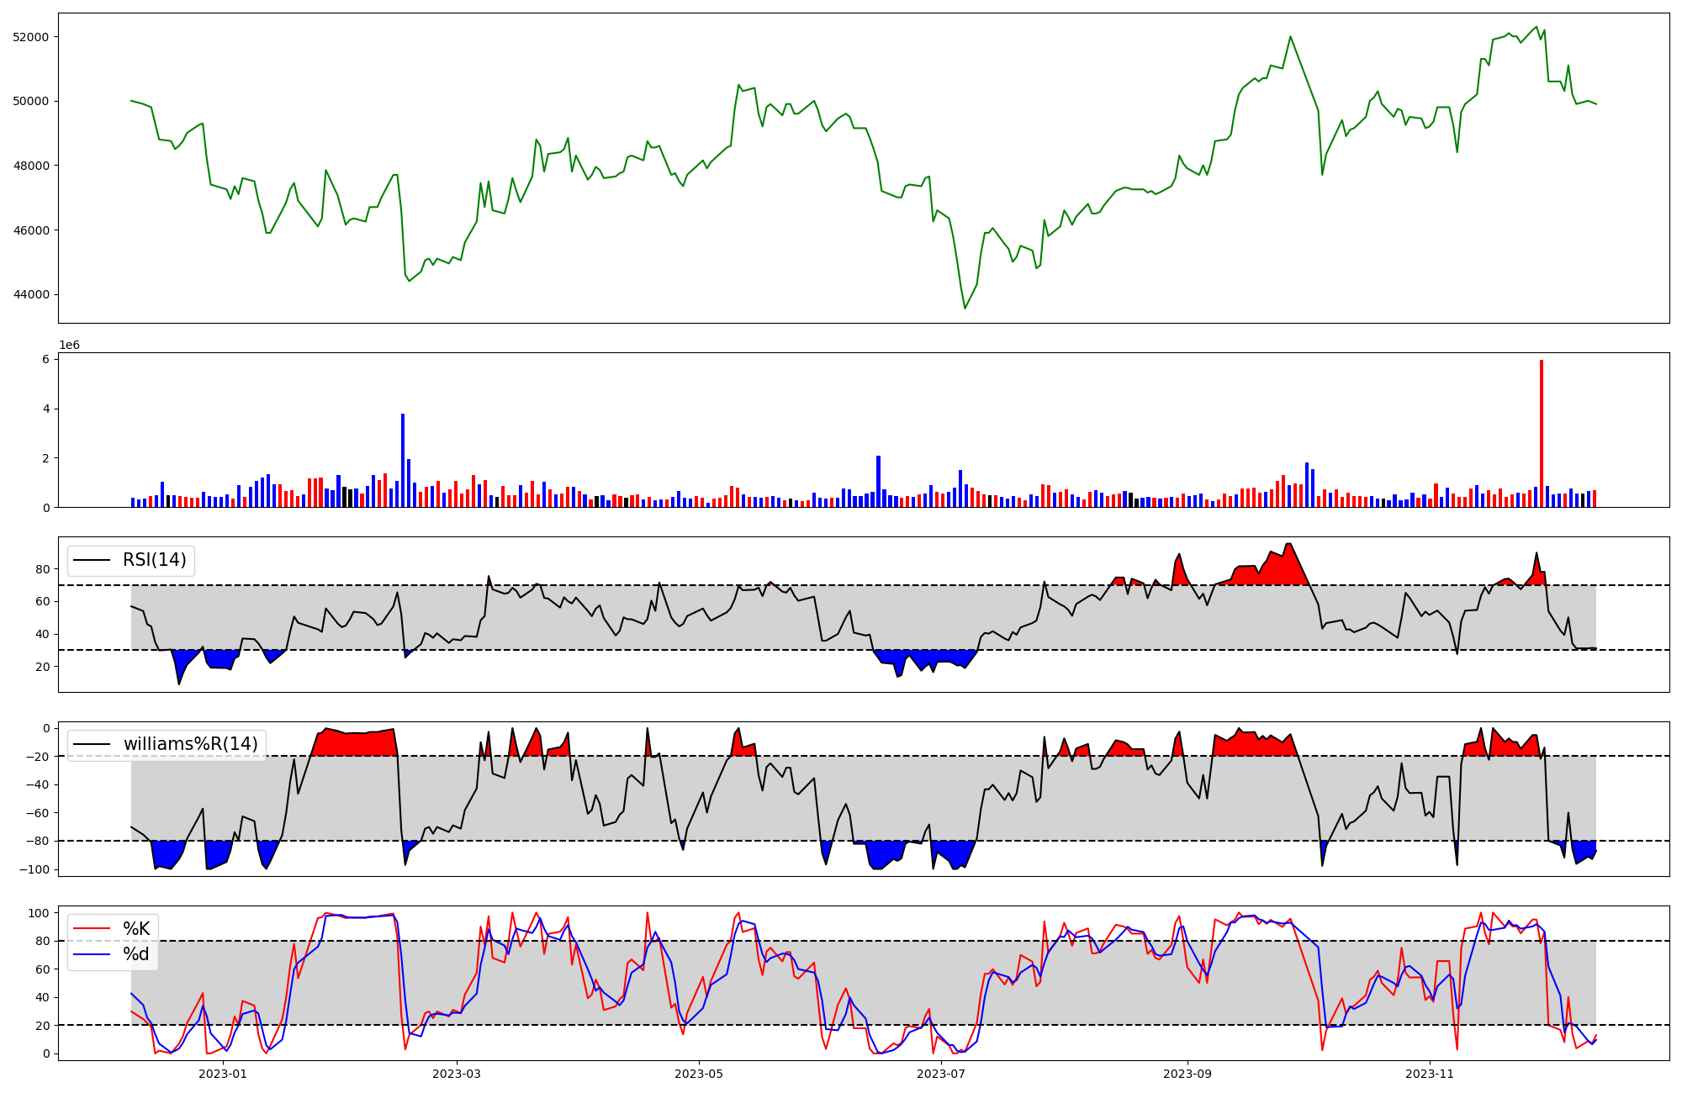Click the williams%R(14) legend label

point(191,744)
